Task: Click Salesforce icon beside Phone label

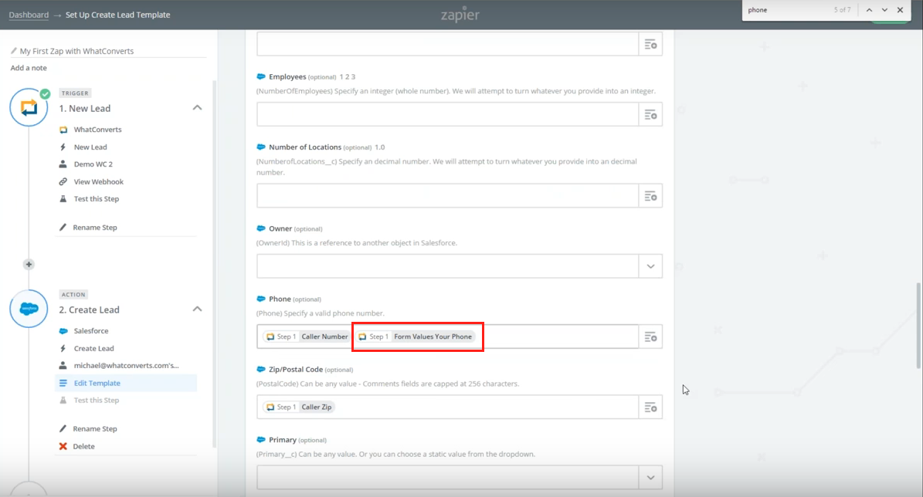Action: (261, 299)
